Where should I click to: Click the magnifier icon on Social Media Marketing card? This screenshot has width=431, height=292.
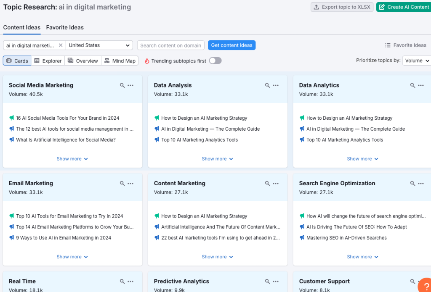(x=121, y=85)
